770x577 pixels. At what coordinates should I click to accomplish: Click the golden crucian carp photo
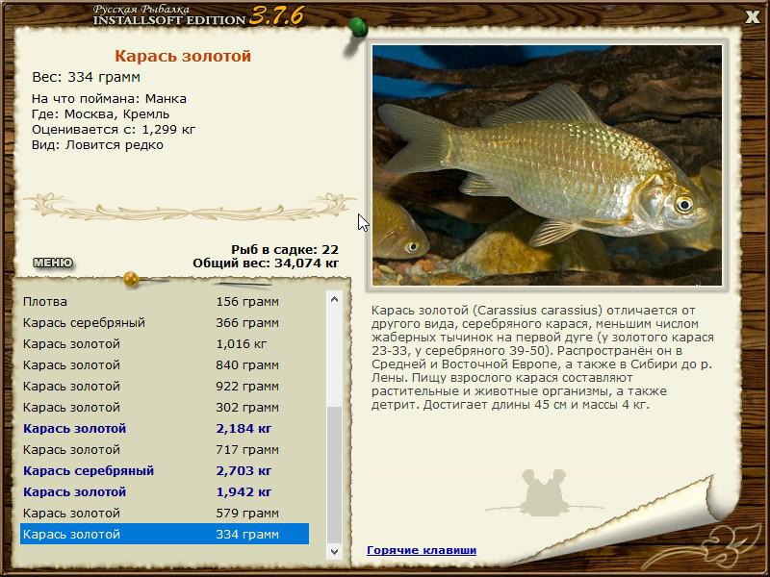[x=547, y=165]
